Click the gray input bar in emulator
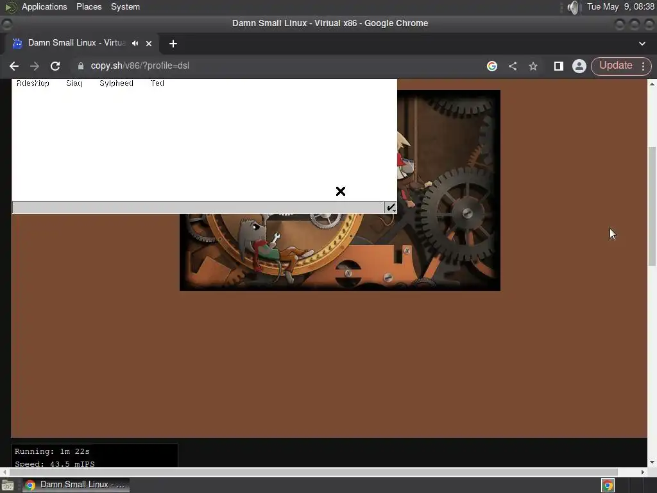657x493 pixels. (x=198, y=207)
